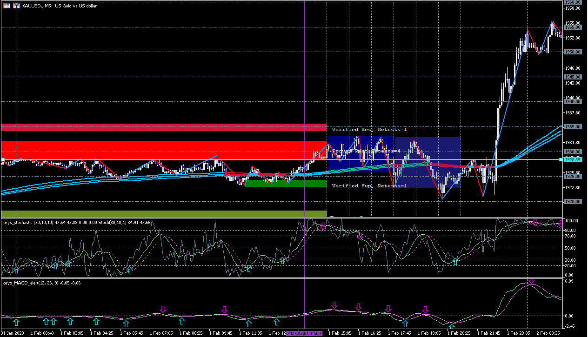This screenshot has width=588, height=337.
Task: Click the 1 Feb 23:05 time label
Action: [518, 333]
